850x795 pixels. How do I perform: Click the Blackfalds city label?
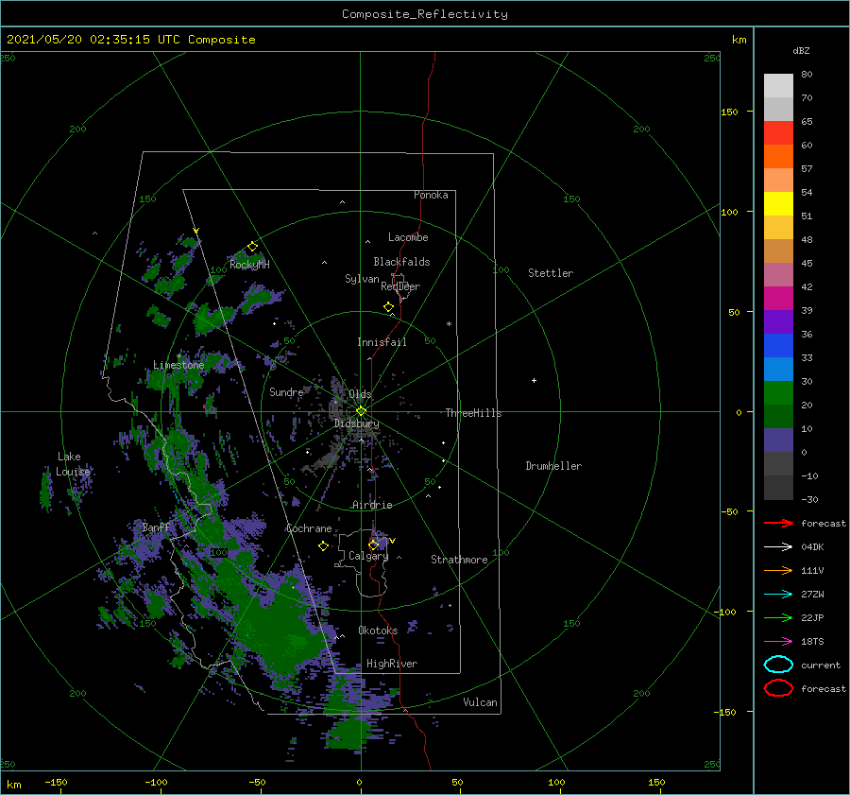pyautogui.click(x=401, y=262)
